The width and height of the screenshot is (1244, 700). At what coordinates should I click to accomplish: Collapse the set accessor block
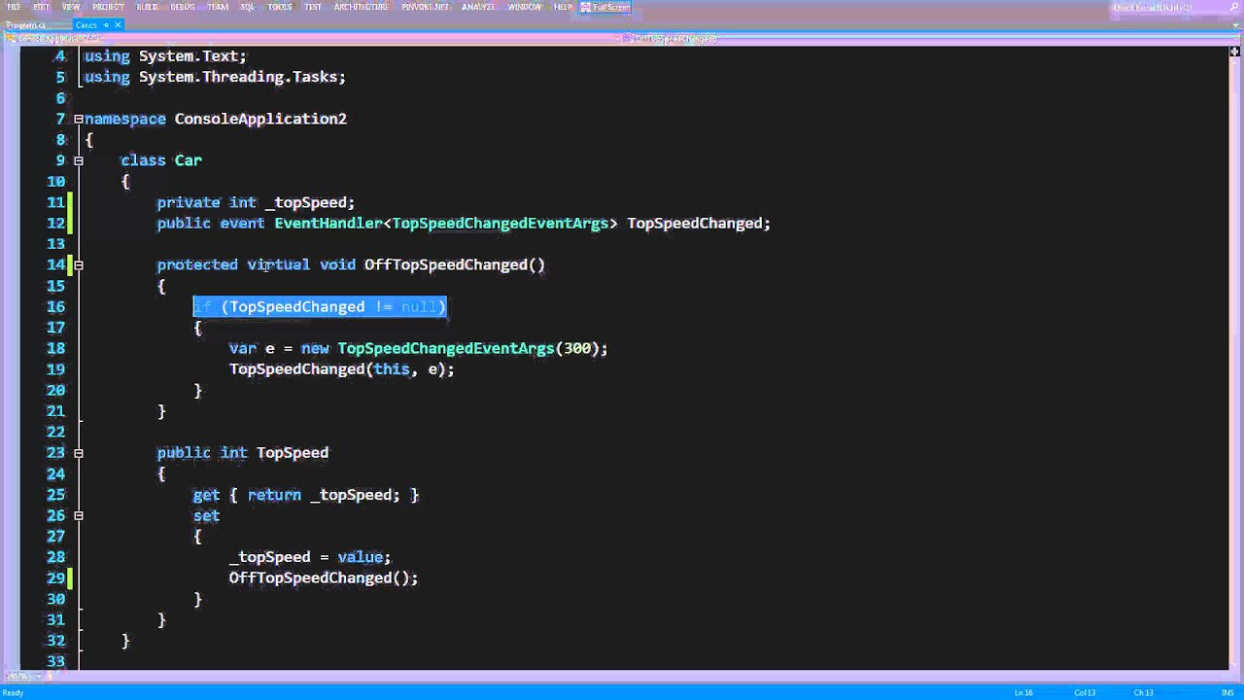point(79,515)
